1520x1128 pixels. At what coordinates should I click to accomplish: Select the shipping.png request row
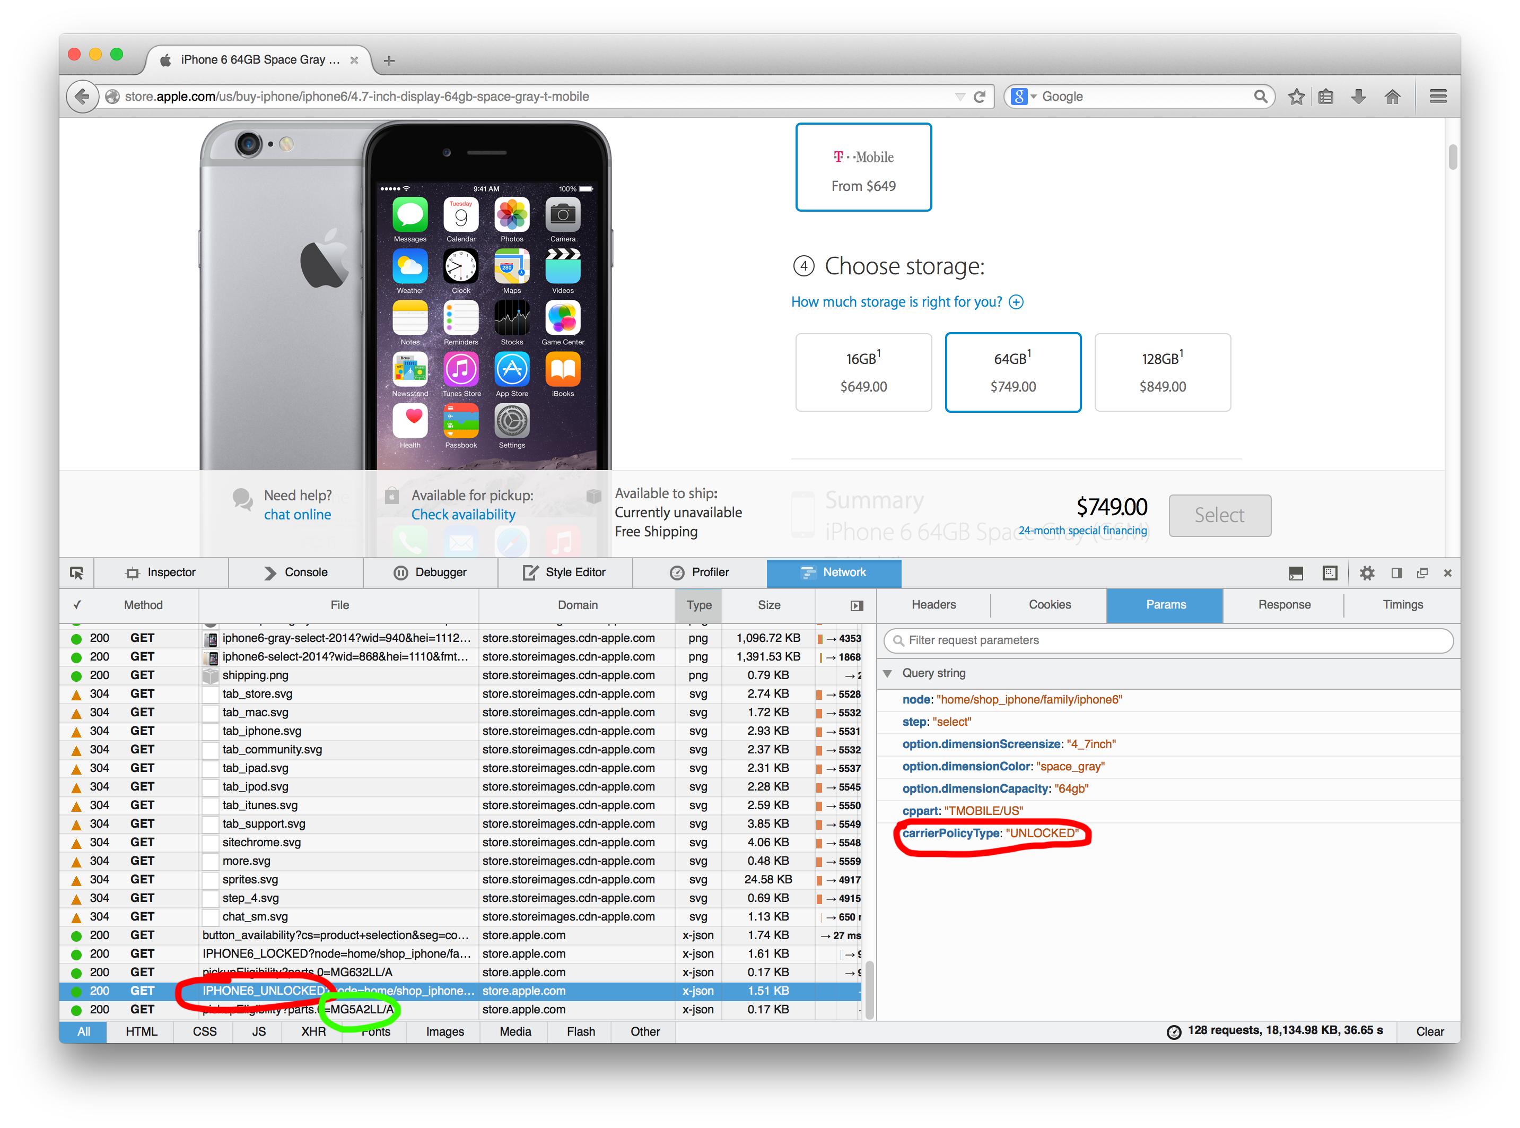pos(460,675)
